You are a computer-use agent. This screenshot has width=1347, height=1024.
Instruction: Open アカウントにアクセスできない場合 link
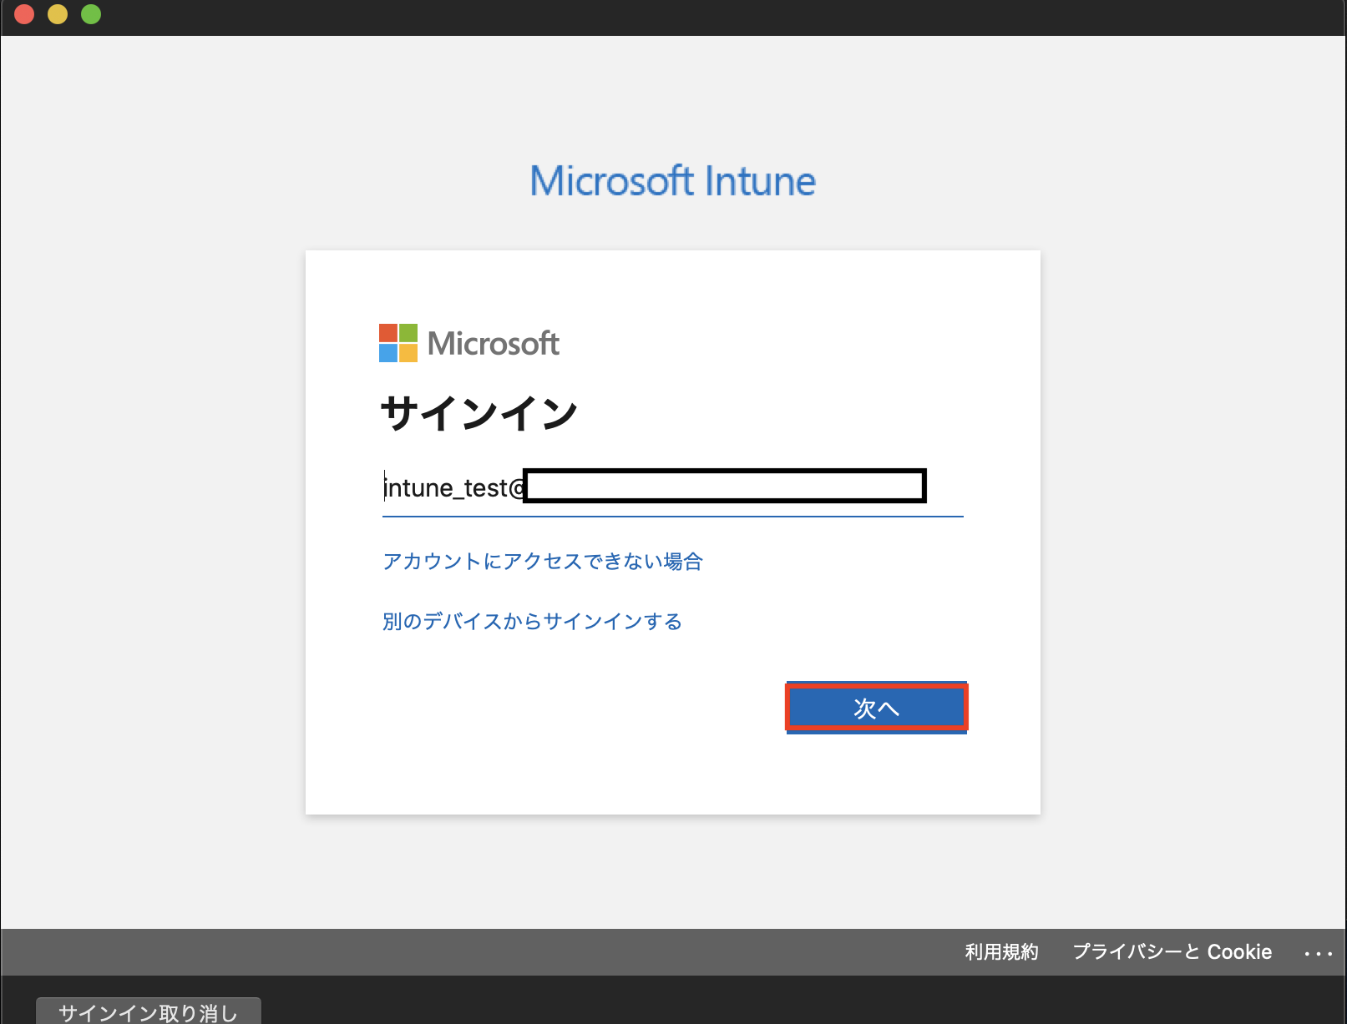tap(543, 562)
